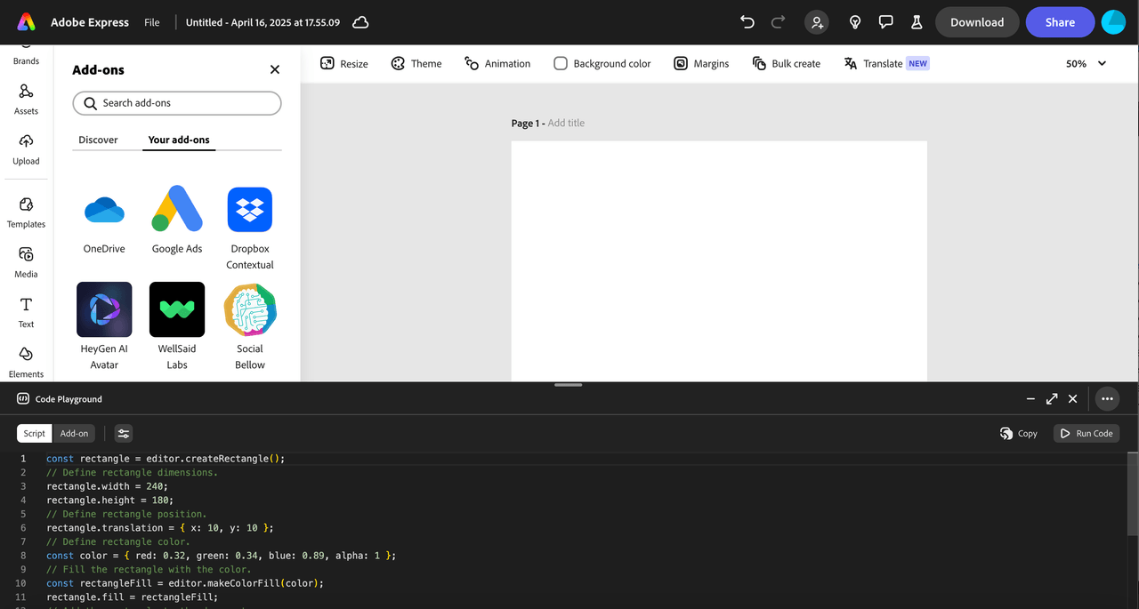Click the Code Playground drag handle
1139x609 pixels.
tap(568, 385)
